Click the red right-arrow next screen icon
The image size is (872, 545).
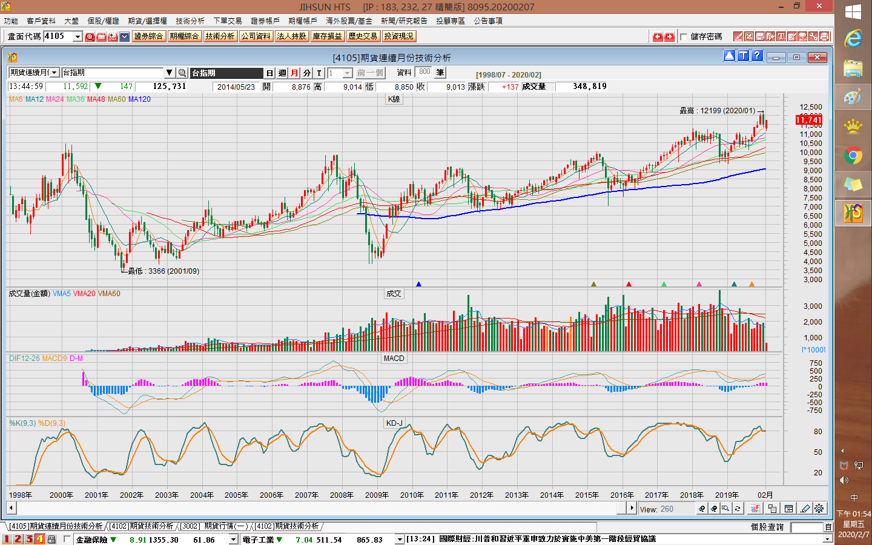point(669,36)
